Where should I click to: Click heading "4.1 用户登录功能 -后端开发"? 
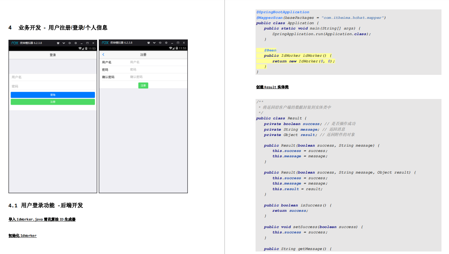tap(46, 205)
